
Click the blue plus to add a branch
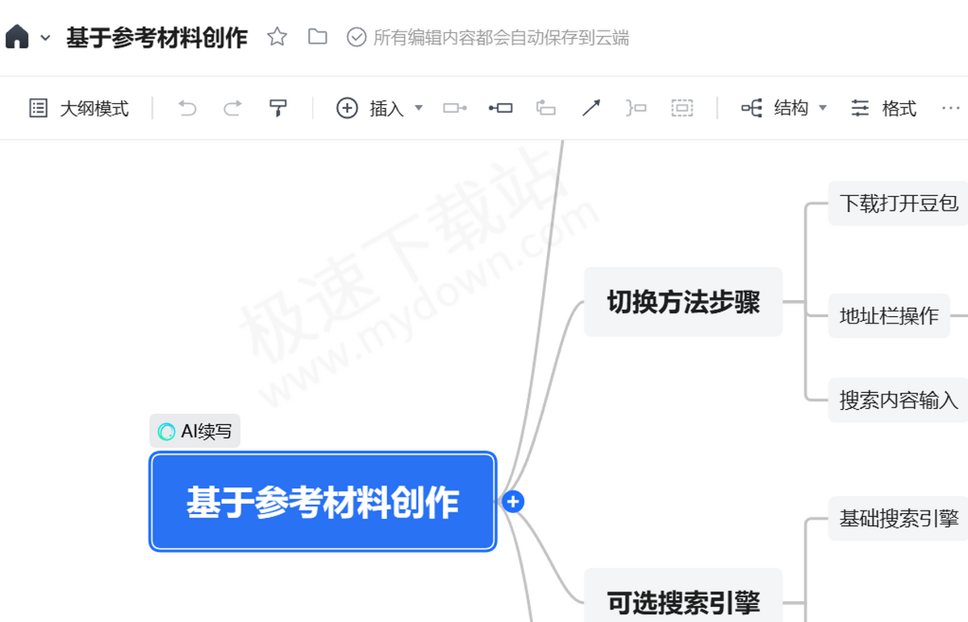[x=514, y=501]
